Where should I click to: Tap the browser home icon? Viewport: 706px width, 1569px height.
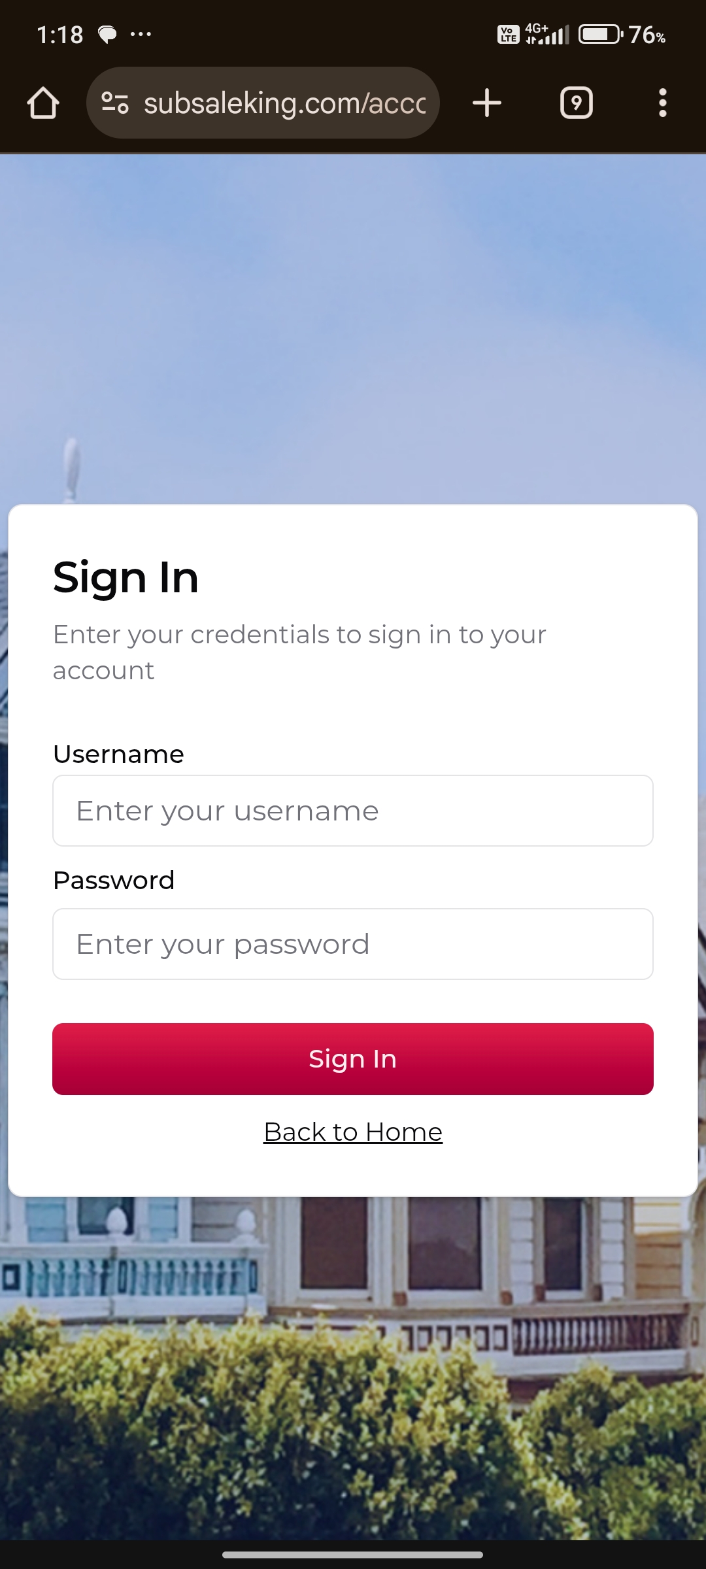pyautogui.click(x=43, y=103)
